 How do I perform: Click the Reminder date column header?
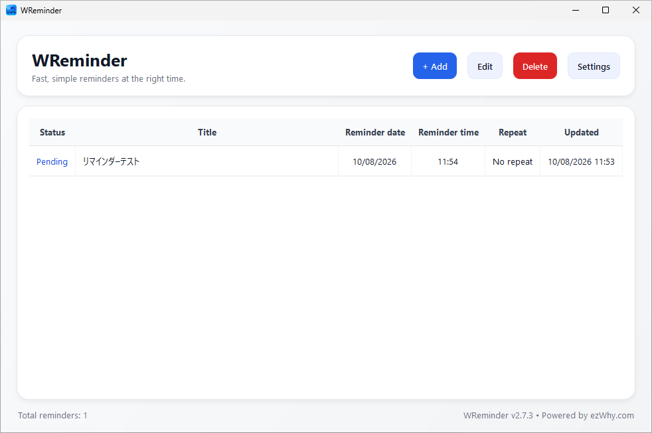click(x=375, y=132)
